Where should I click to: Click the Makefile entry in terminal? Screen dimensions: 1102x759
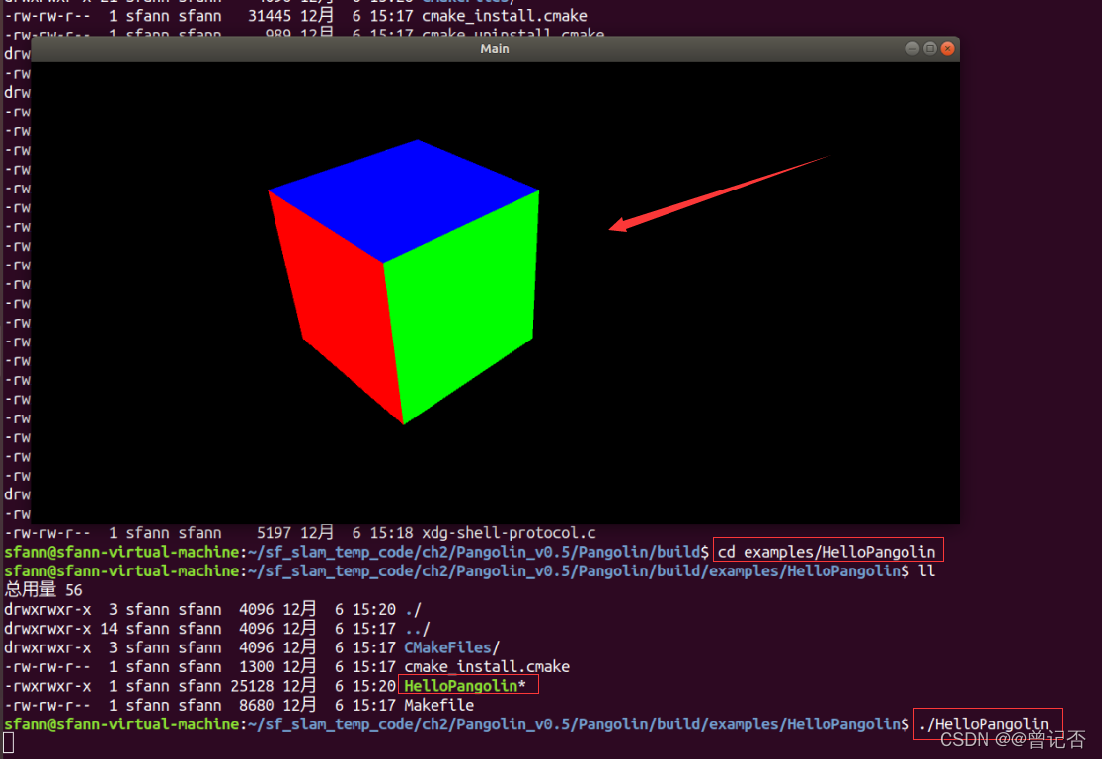click(x=438, y=705)
